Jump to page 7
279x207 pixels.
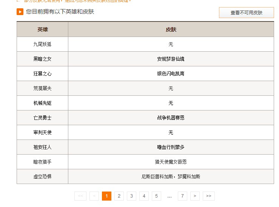[x=182, y=196]
